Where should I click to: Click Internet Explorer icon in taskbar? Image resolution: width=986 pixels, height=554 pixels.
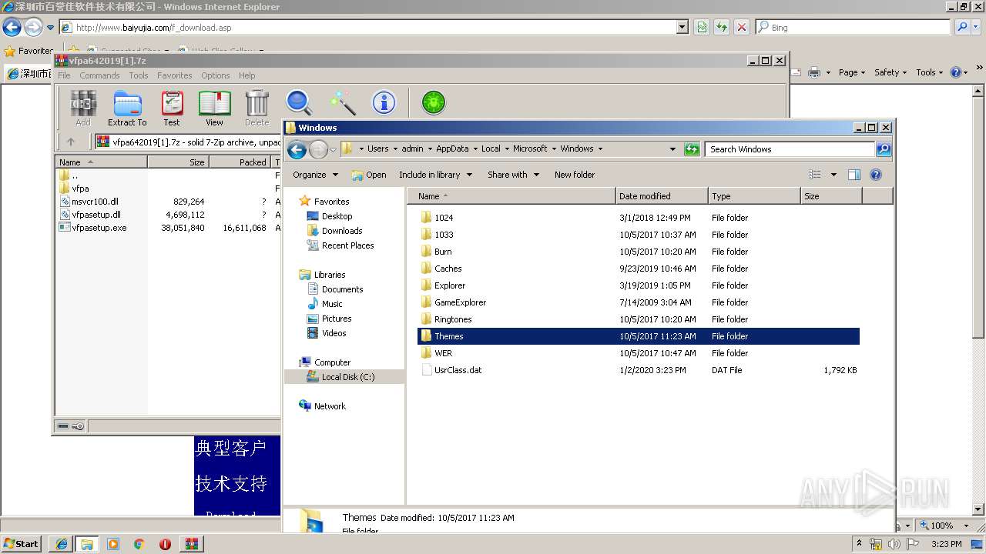pyautogui.click(x=62, y=544)
